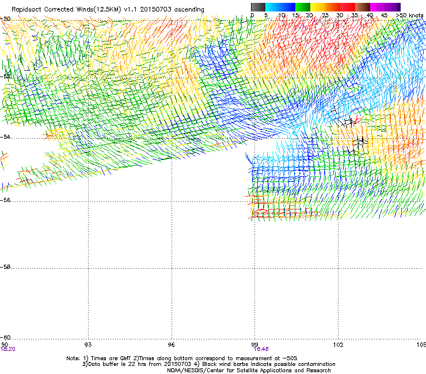Viewport: 426px width, 374px height.
Task: Click latitude axis label '-58'
Action: tap(5, 267)
